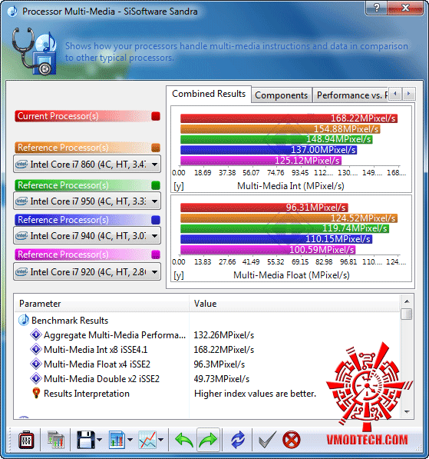Screen dimensions: 429x459
Task: Click the results list scrollbar thumb
Action: point(407,314)
